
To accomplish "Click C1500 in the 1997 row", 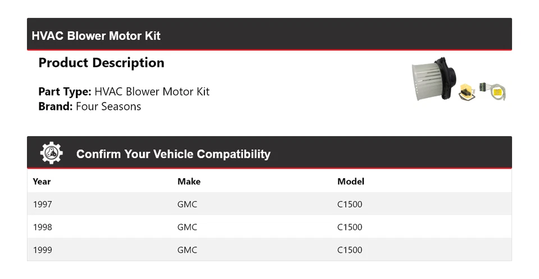I will (349, 204).
